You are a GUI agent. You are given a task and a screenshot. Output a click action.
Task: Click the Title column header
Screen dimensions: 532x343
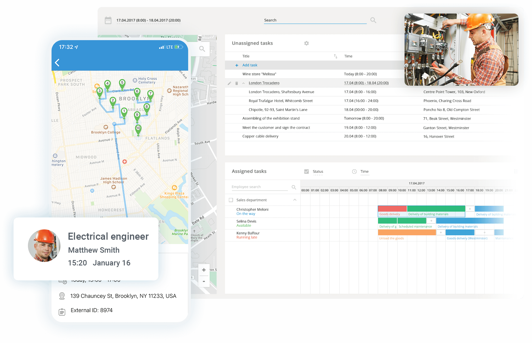click(x=246, y=56)
